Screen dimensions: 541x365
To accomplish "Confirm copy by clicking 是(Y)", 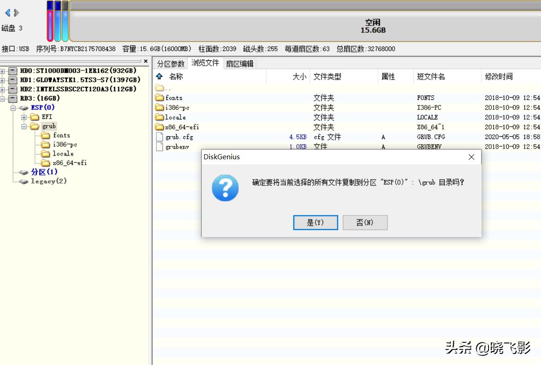I will tap(315, 222).
